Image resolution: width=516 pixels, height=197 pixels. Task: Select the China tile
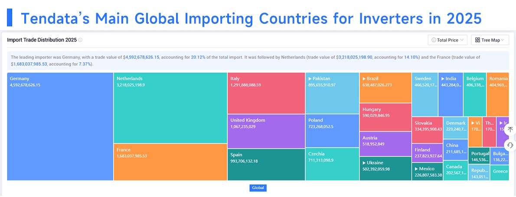[x=455, y=150]
